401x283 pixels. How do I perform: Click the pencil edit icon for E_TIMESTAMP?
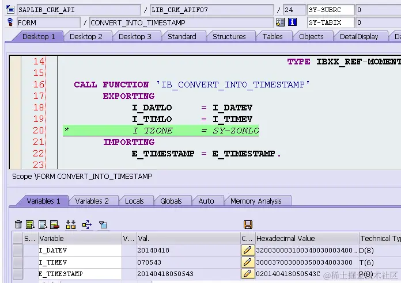248,274
